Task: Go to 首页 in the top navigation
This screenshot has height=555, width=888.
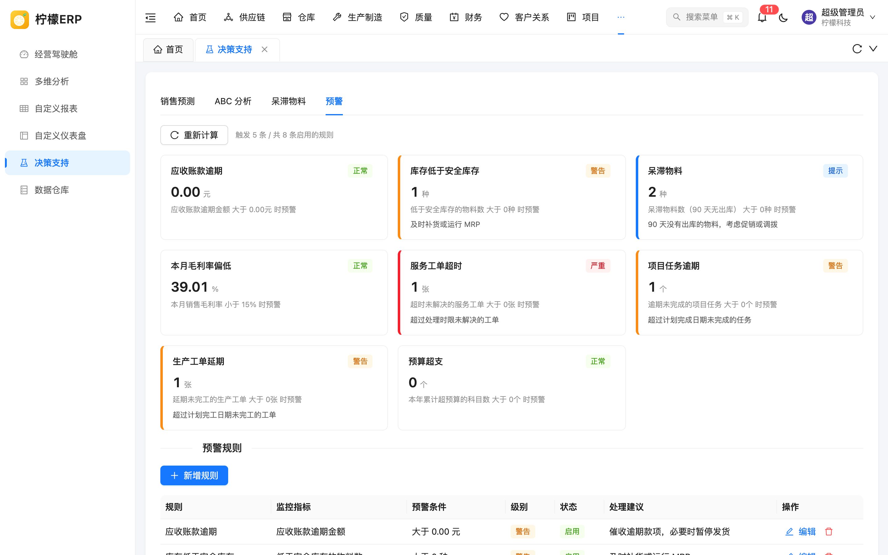Action: [x=190, y=17]
